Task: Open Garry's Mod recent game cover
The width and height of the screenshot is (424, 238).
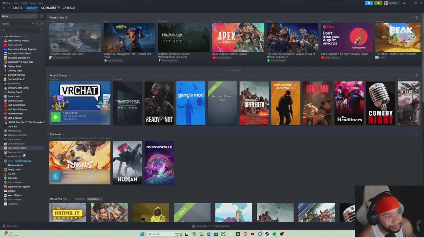Action: (x=191, y=103)
